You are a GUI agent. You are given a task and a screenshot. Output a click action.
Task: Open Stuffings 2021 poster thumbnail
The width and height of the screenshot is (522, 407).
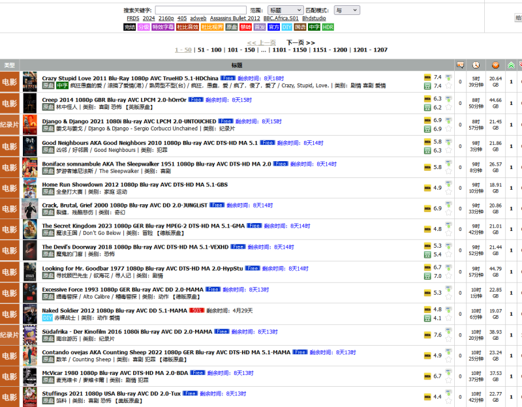tap(30, 397)
